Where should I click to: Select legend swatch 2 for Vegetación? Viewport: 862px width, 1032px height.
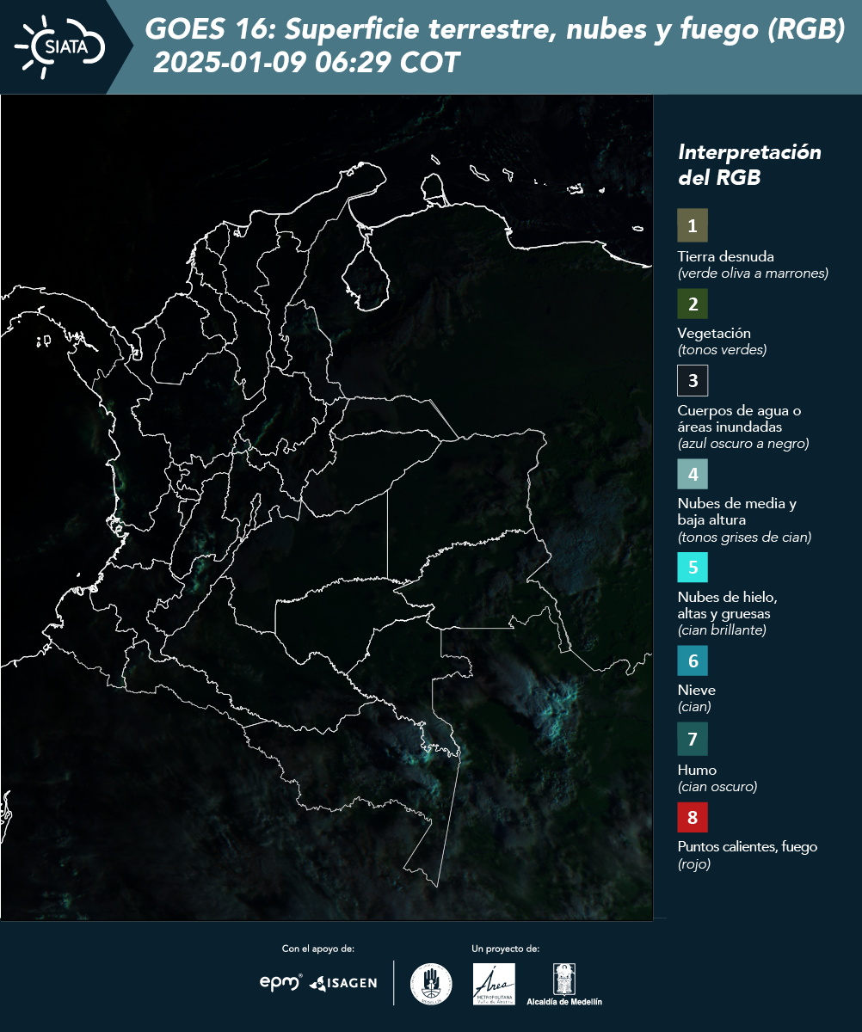(x=693, y=304)
